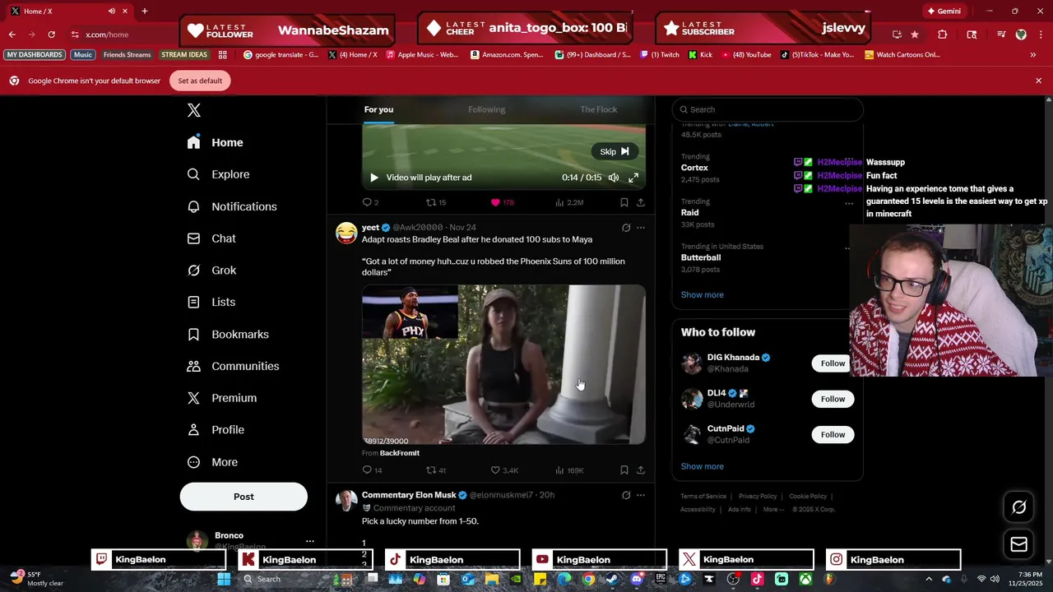Open the Chrome extensions puzzle icon
This screenshot has width=1053, height=592.
click(x=943, y=35)
